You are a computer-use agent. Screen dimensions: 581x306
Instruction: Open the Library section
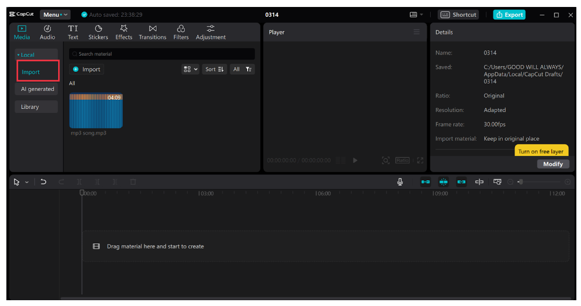[x=37, y=107]
